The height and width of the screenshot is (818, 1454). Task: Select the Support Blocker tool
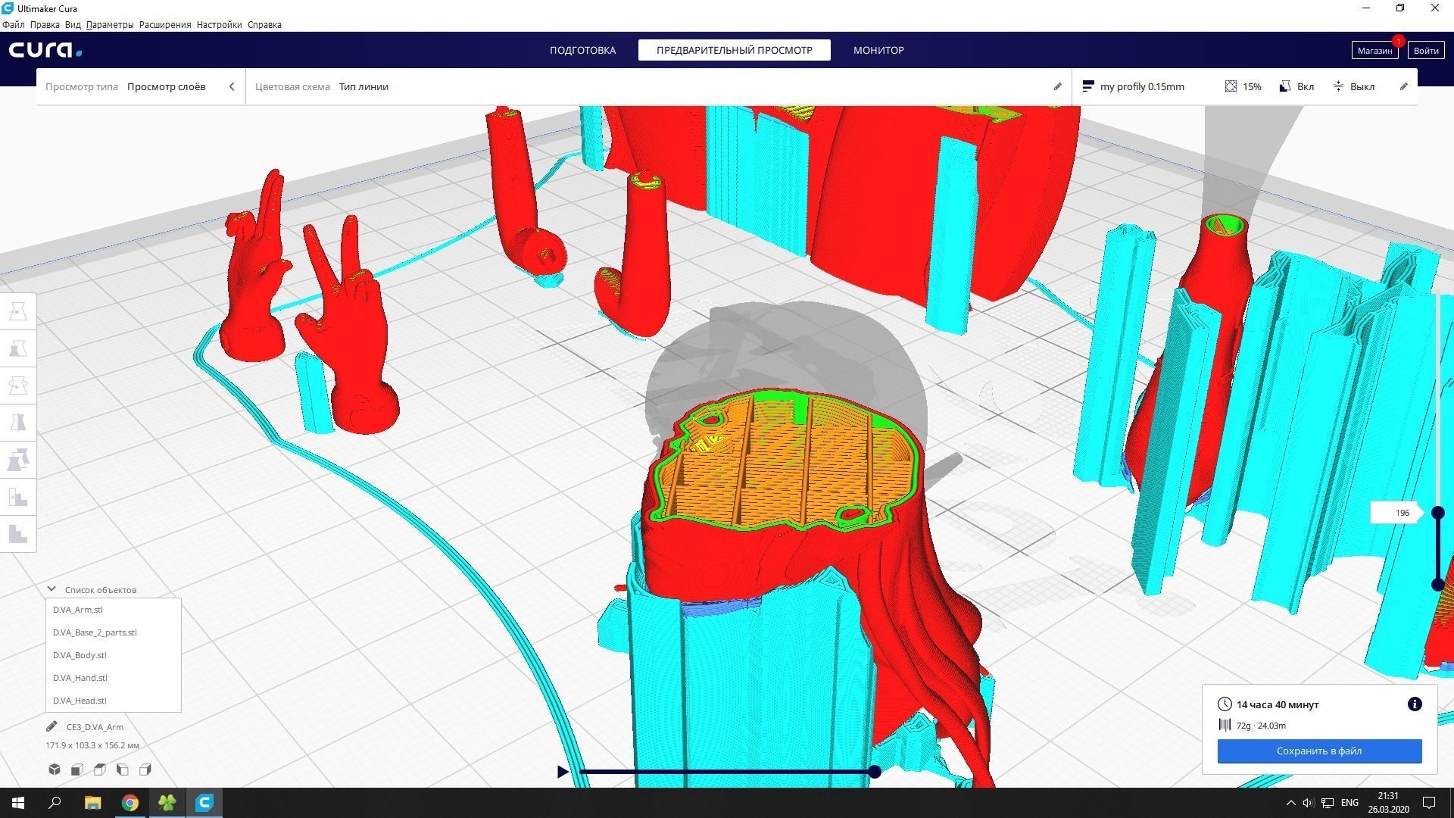tap(18, 497)
